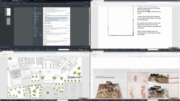Image resolution: width=180 pixels, height=101 pixels.
Task: Toggle the table of contents in the bottom-right Edge PDF
Action: coord(91,56)
